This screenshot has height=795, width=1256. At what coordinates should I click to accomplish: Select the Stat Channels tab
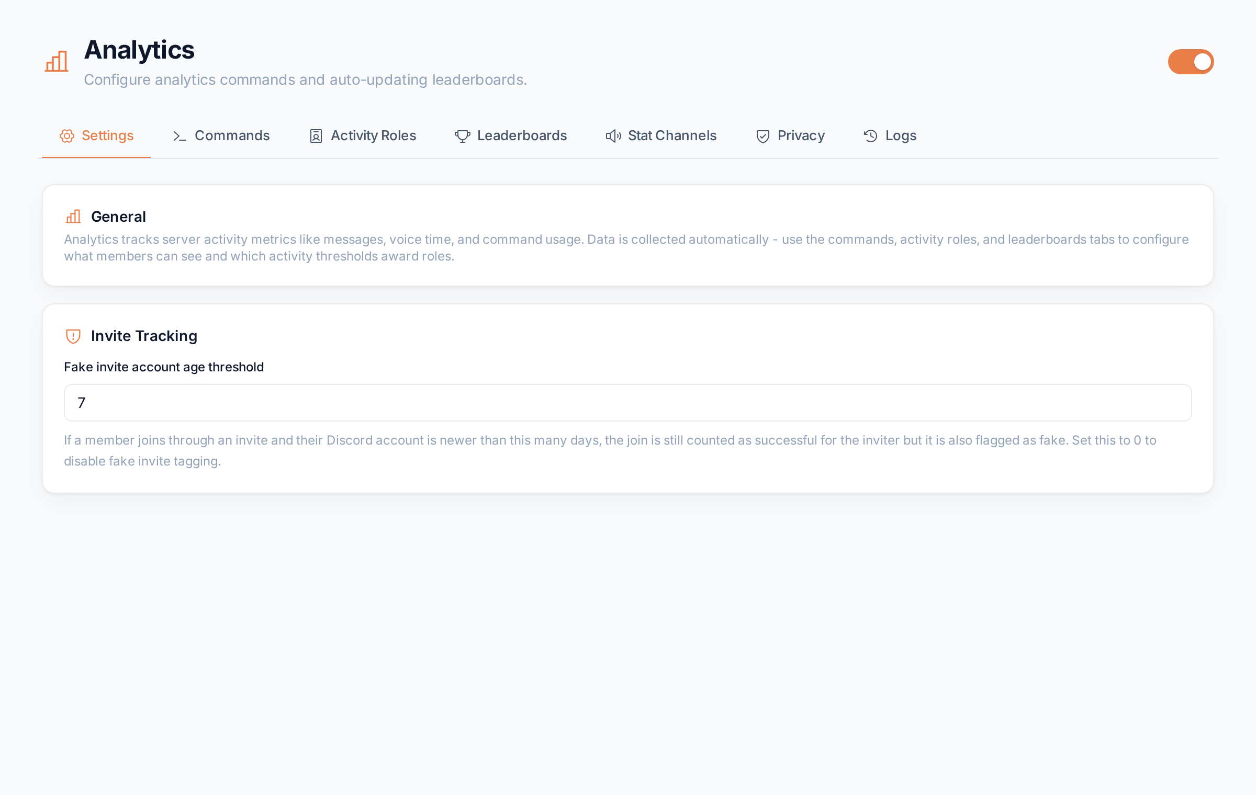661,136
